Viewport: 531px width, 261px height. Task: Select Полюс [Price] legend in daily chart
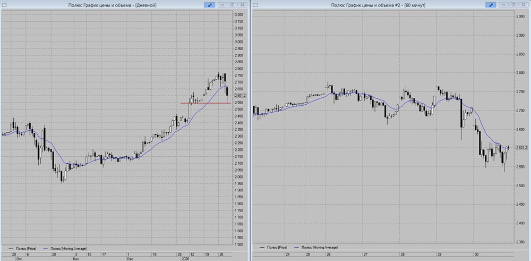(x=22, y=249)
